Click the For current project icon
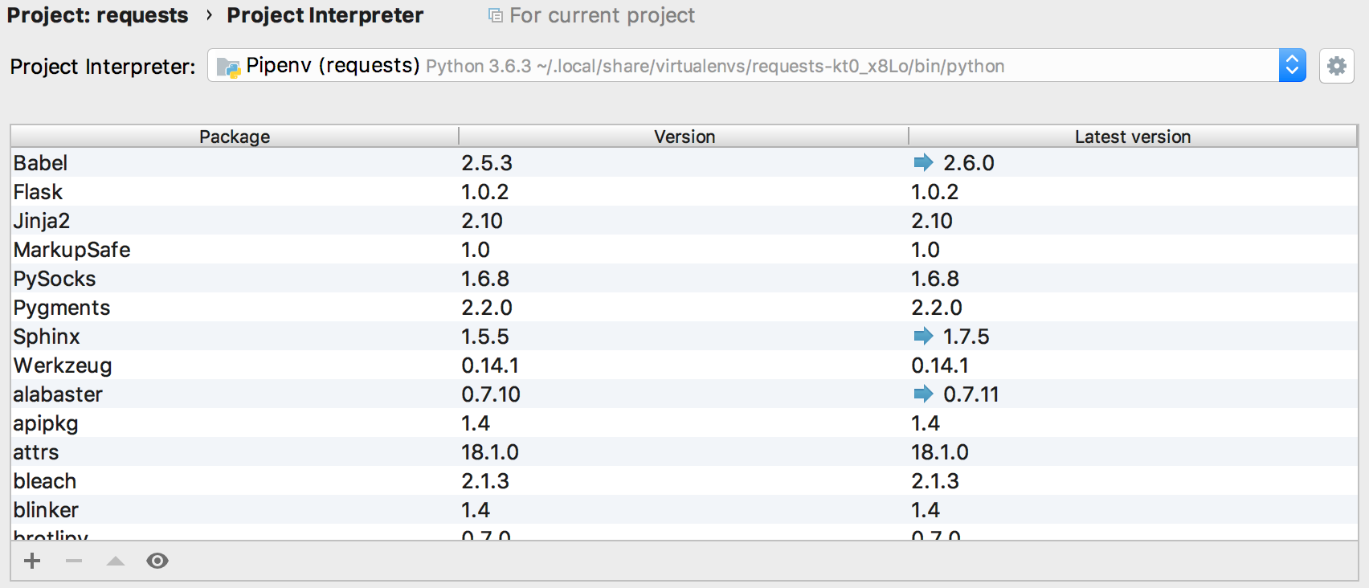1369x588 pixels. pyautogui.click(x=496, y=15)
